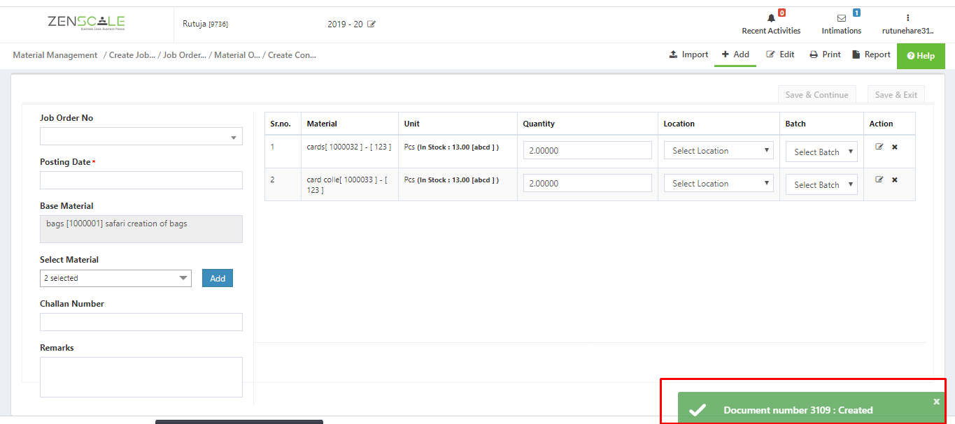Open the green Help button

pos(921,56)
